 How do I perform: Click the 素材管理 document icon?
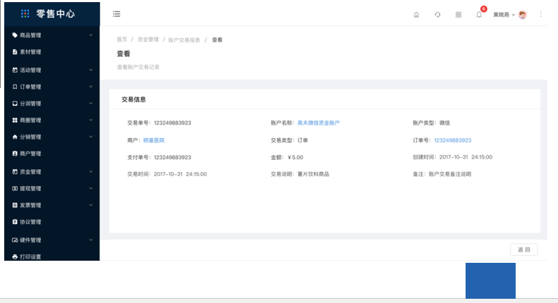click(15, 52)
